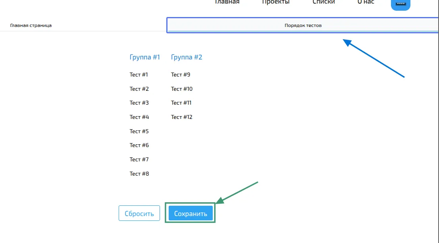Click the blue icon button in top navigation
Image resolution: width=439 pixels, height=243 pixels.
[x=400, y=4]
